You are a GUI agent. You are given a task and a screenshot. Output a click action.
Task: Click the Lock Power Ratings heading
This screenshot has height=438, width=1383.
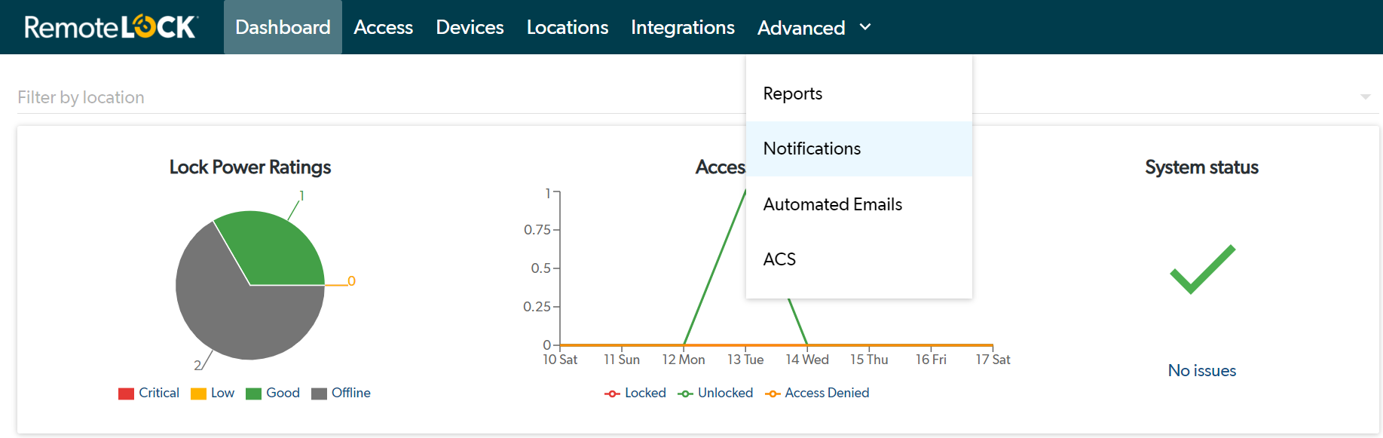coord(250,167)
